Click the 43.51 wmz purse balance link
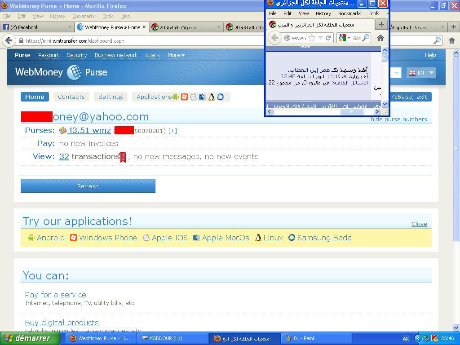 coord(89,130)
